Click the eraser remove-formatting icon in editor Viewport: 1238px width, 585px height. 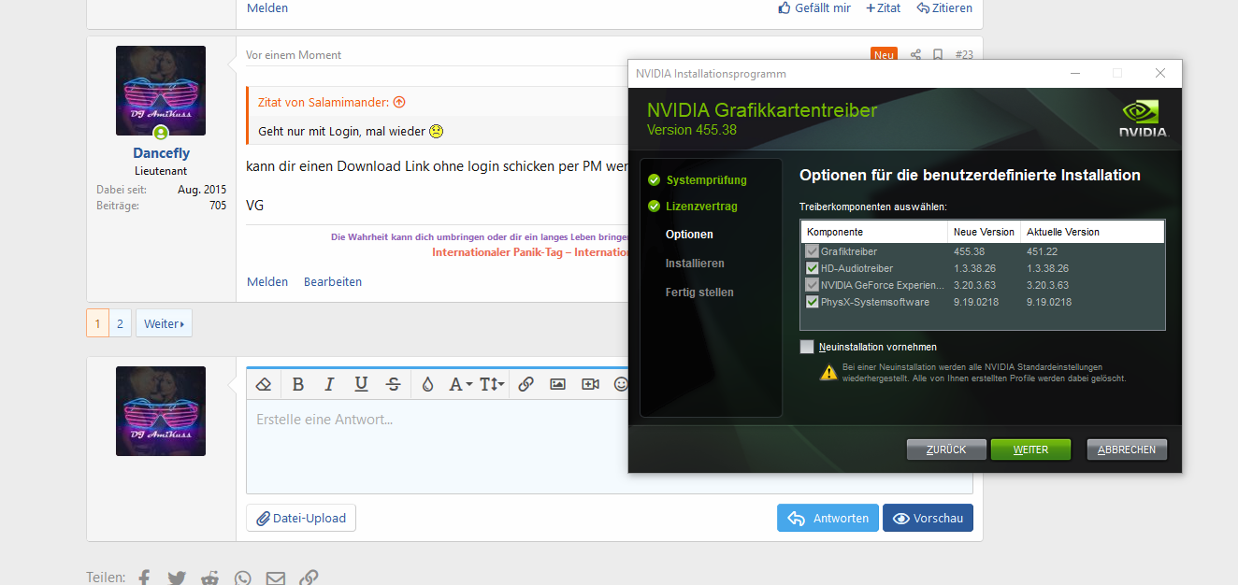(264, 384)
